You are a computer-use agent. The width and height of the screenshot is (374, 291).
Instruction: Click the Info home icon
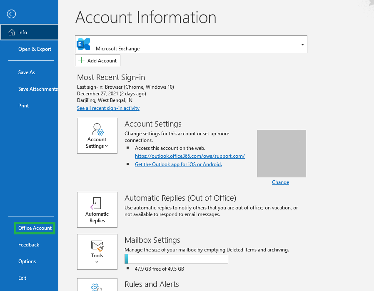(11, 32)
